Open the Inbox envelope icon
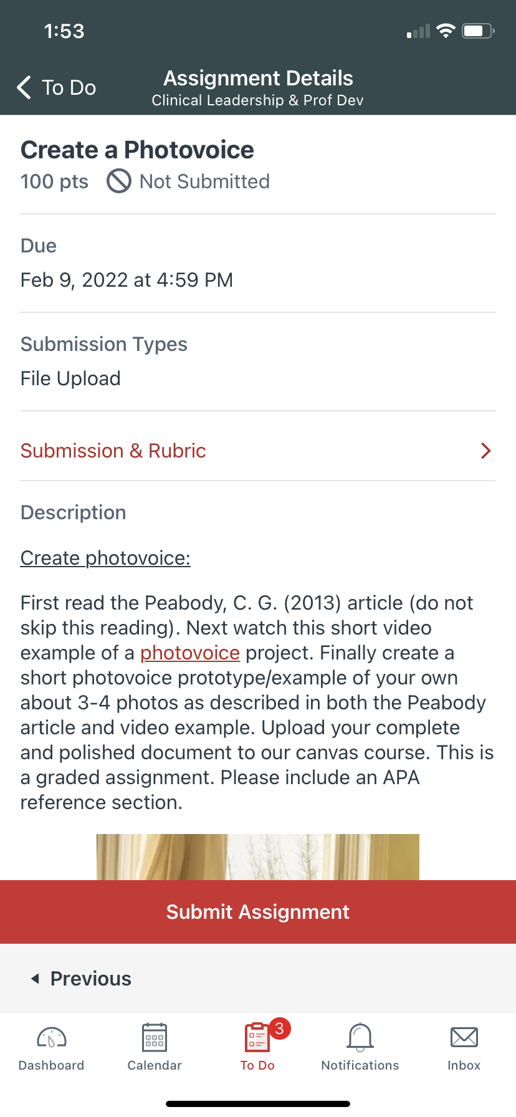The width and height of the screenshot is (516, 1117). [x=464, y=1038]
